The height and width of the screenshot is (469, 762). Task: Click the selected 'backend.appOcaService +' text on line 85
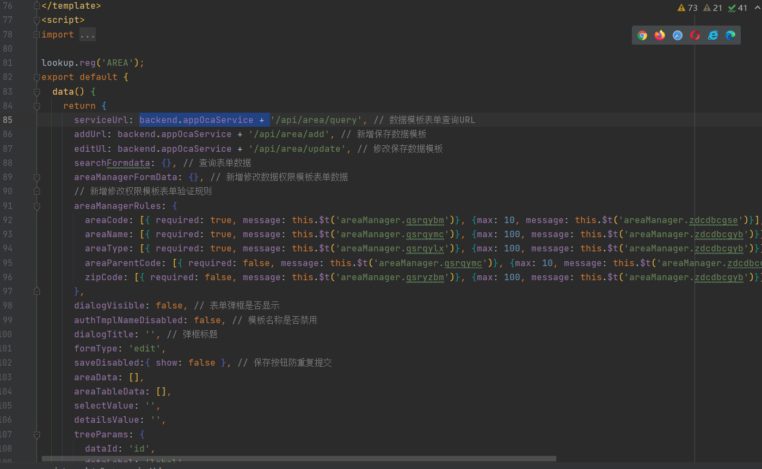point(205,120)
